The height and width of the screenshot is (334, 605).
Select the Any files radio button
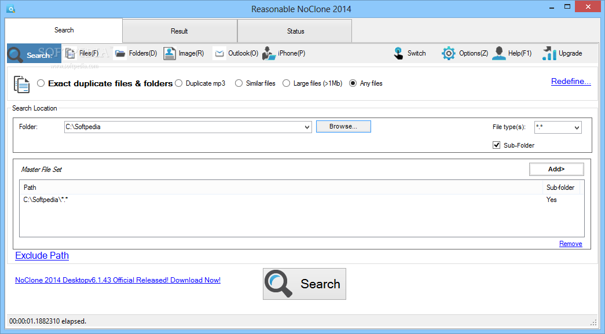[x=353, y=83]
